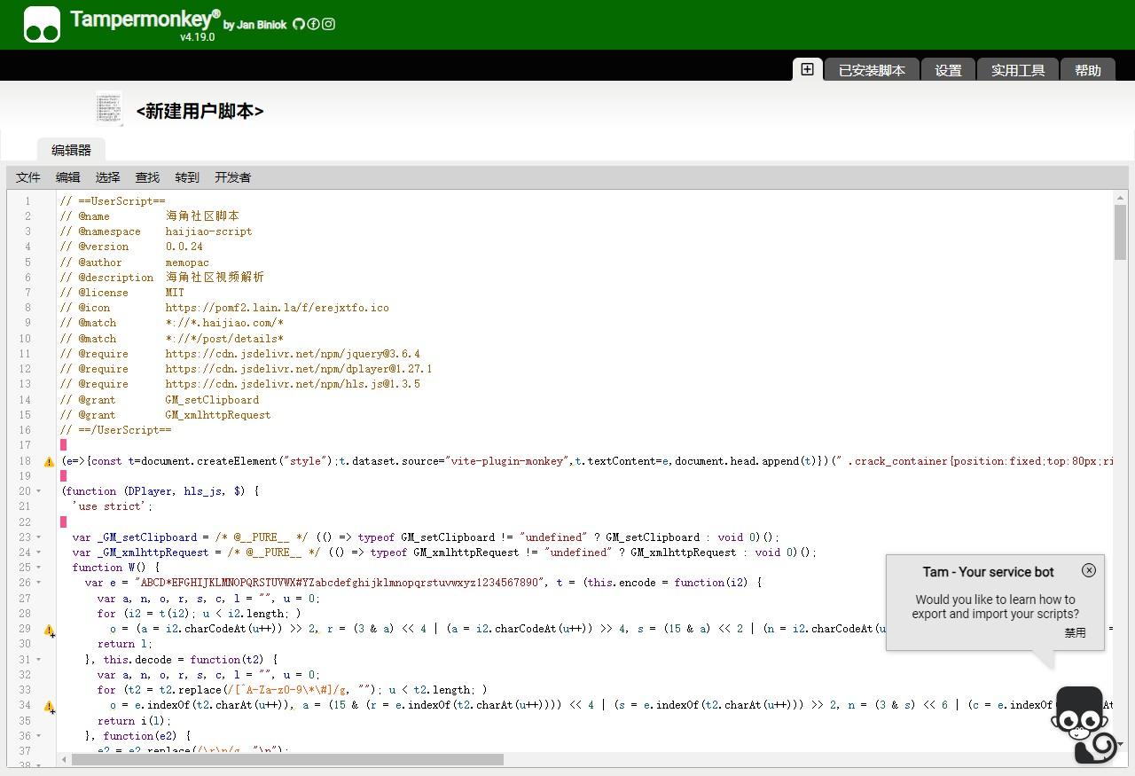This screenshot has height=776, width=1135.
Task: Click the hls.js@1.3.5 require URL
Action: [293, 384]
